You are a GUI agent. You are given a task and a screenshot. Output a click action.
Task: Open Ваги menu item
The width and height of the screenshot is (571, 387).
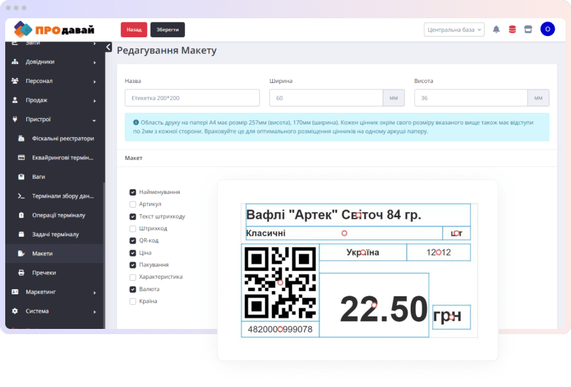(x=55, y=177)
